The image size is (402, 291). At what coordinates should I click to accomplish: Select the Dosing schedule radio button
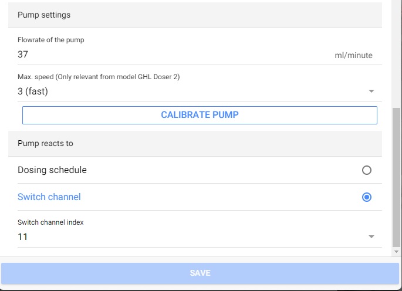click(x=366, y=170)
